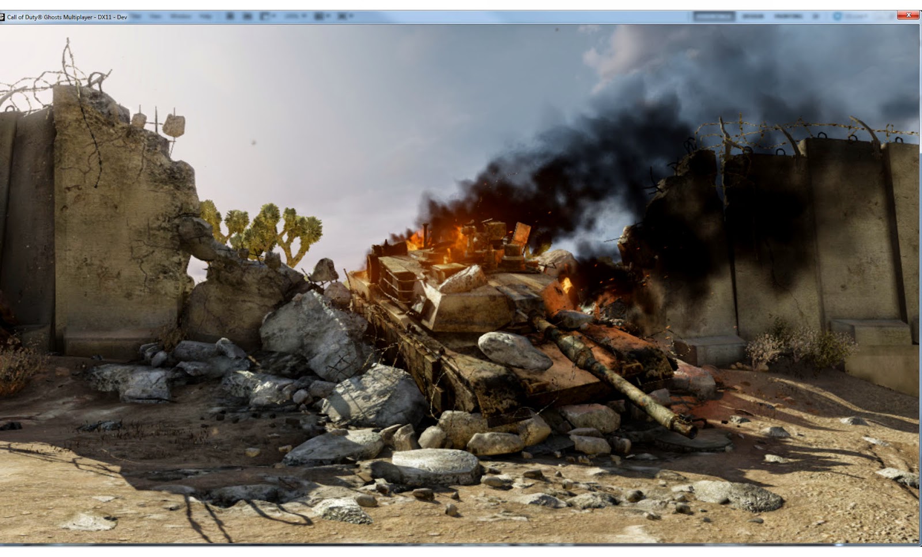Close the Call of Duty Ghosts window
The width and height of the screenshot is (922, 557).
click(908, 15)
